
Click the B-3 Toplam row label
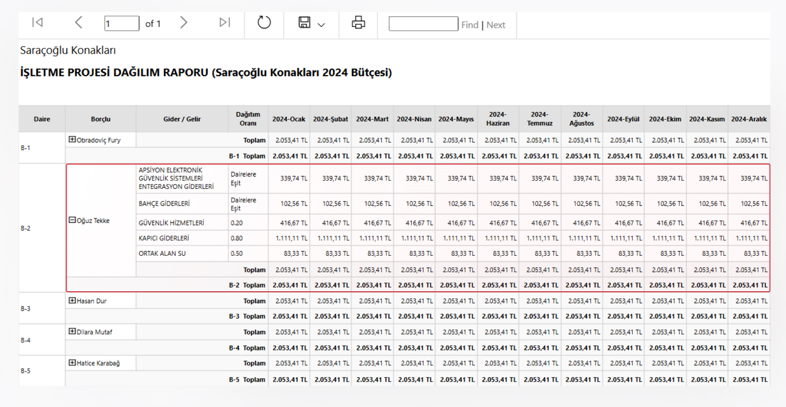coord(247,317)
